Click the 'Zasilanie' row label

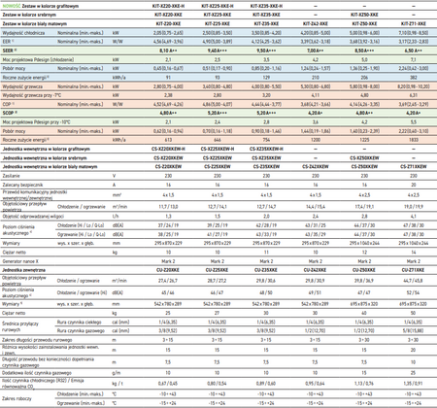11,176
